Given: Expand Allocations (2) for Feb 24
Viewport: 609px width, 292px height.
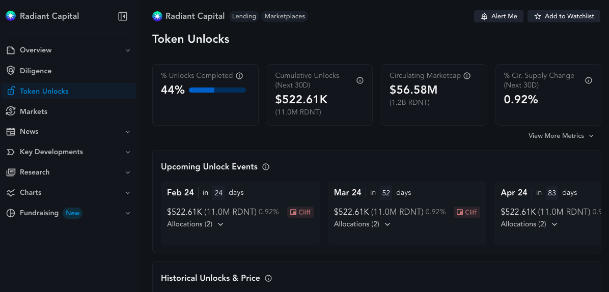Looking at the screenshot, I should 195,224.
